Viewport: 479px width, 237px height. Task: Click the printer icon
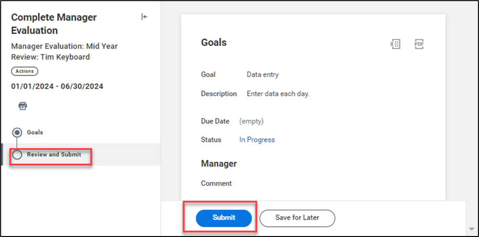tap(23, 106)
